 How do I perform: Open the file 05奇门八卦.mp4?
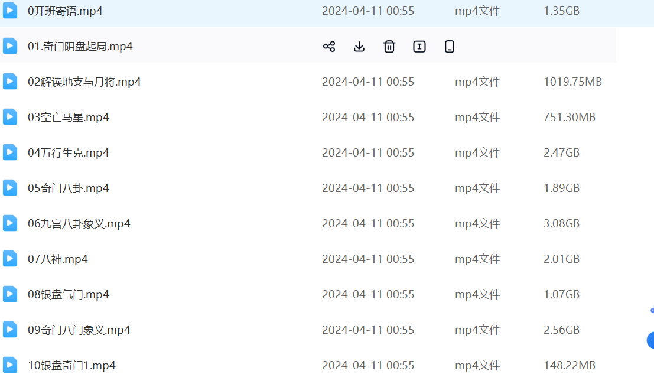(x=68, y=188)
